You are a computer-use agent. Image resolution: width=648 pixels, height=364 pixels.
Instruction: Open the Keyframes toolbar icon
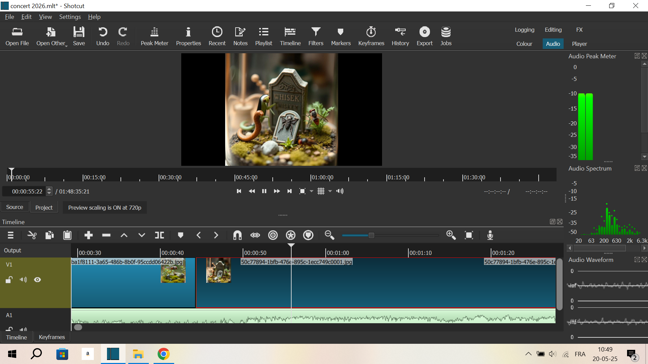(371, 36)
